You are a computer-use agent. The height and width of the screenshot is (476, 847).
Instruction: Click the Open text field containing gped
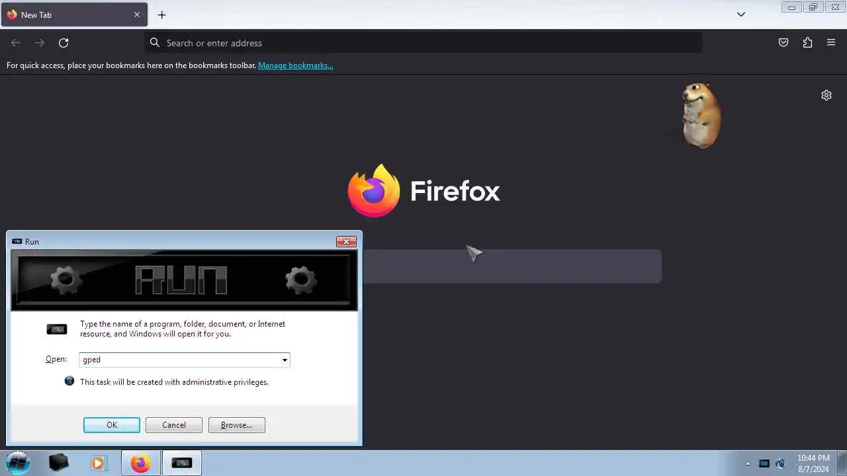tap(179, 360)
